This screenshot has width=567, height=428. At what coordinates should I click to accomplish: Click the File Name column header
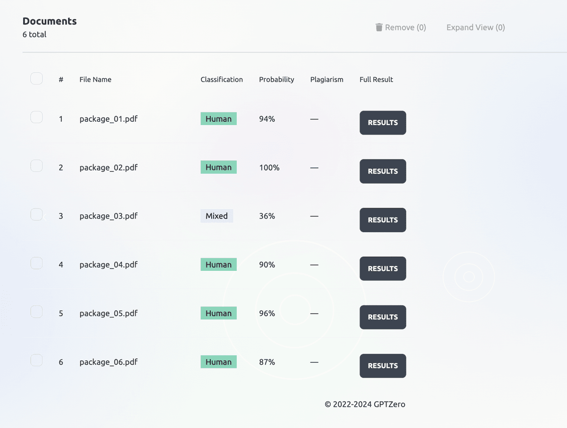[x=95, y=79]
